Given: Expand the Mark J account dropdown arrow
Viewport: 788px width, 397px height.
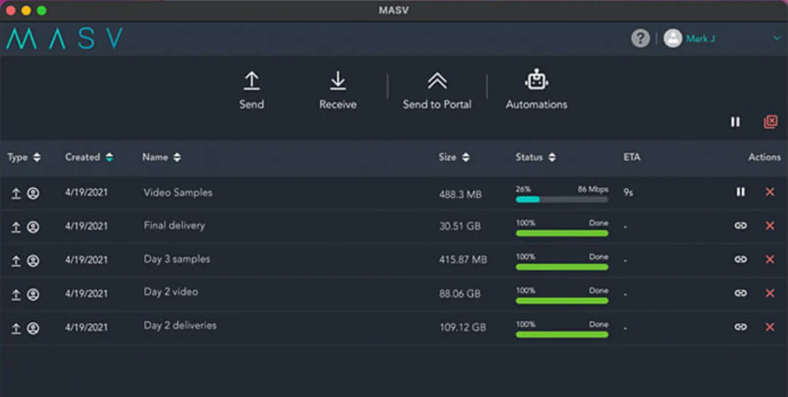Looking at the screenshot, I should click(x=777, y=38).
